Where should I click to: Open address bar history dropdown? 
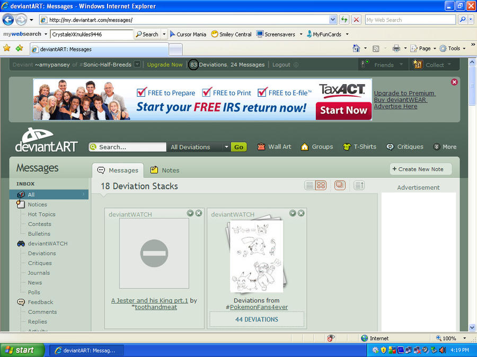tap(333, 20)
